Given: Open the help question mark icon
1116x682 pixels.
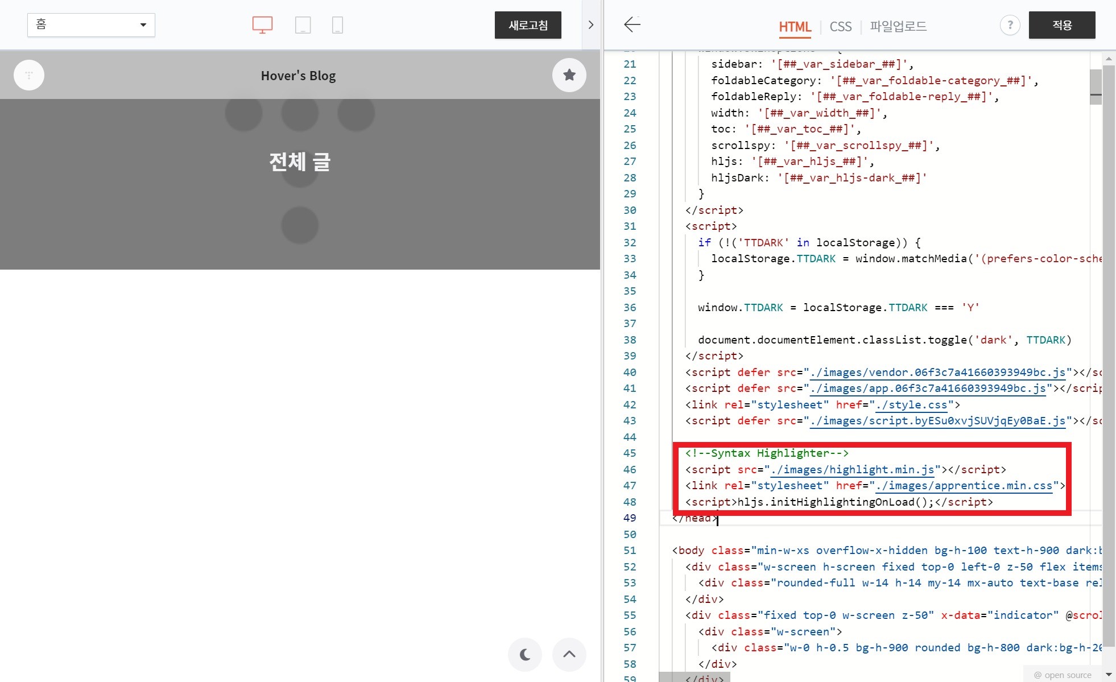Looking at the screenshot, I should [x=1010, y=25].
